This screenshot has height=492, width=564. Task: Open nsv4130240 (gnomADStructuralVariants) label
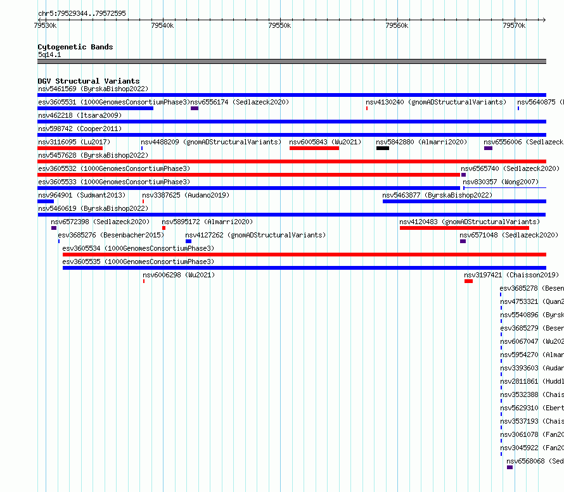tap(436, 102)
